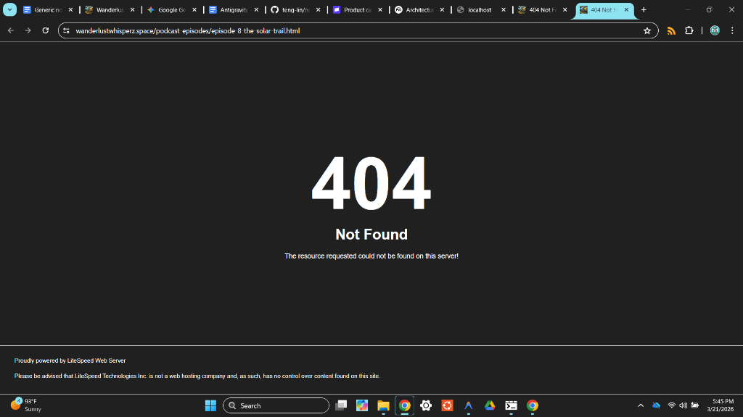Switch to the localhost tab
This screenshot has height=417, width=743.
pyautogui.click(x=478, y=10)
